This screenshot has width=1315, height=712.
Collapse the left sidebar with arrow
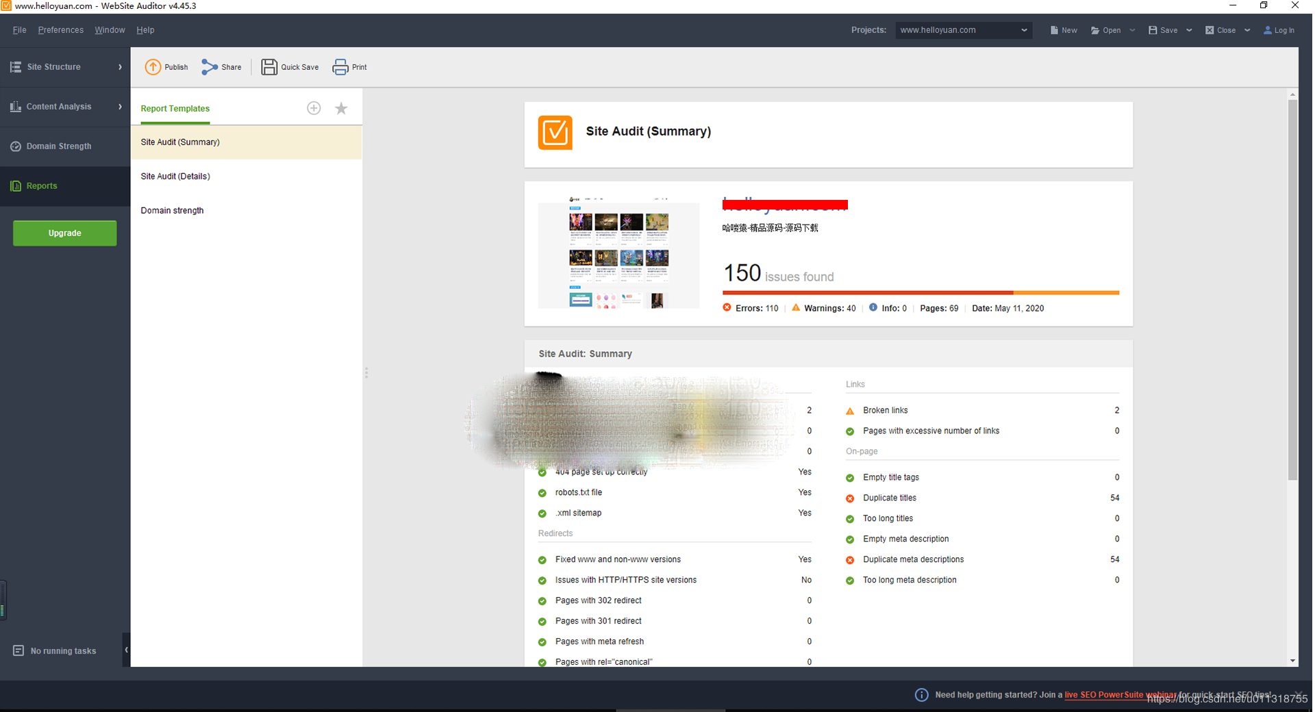tap(126, 650)
